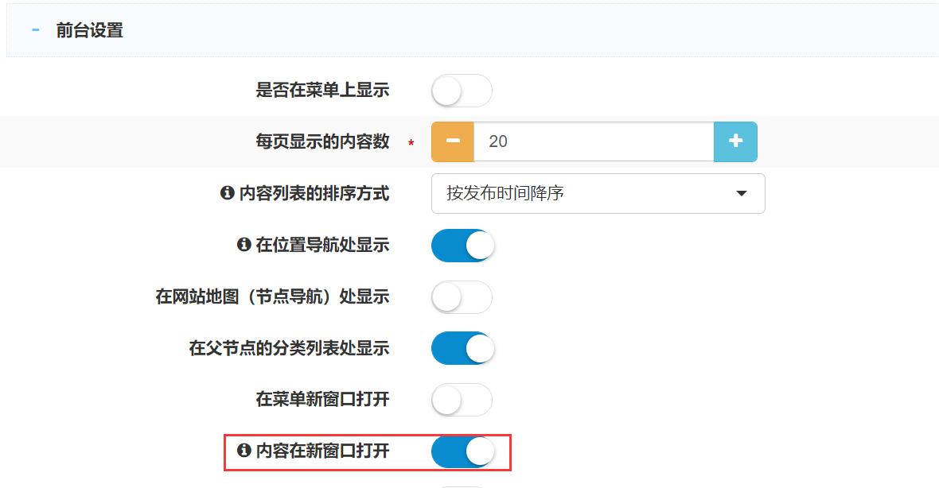The height and width of the screenshot is (488, 939).
Task: Turn off 在位置导航处显示 switch
Action: tap(463, 246)
